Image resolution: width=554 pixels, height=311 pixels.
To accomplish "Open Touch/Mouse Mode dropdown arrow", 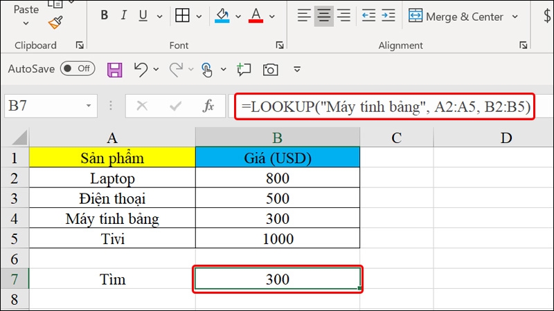I will (x=223, y=70).
